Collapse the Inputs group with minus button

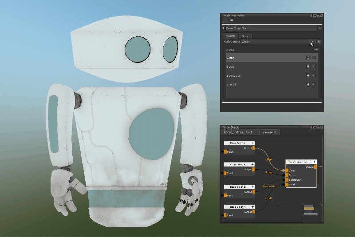pos(316,50)
